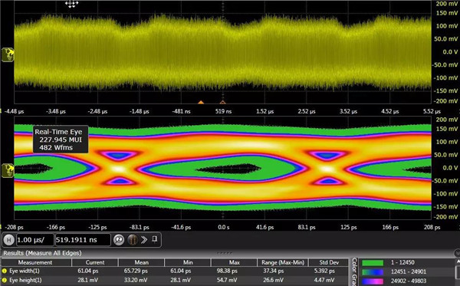The height and width of the screenshot is (286, 460).
Task: Click the Mean column header
Action: pos(141,262)
